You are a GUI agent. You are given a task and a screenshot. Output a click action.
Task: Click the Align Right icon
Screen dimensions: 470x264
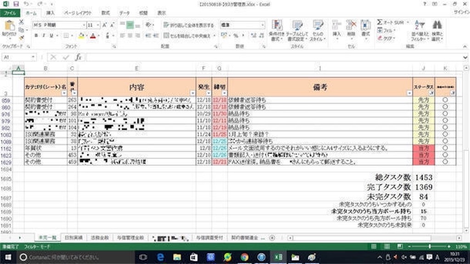(138, 36)
